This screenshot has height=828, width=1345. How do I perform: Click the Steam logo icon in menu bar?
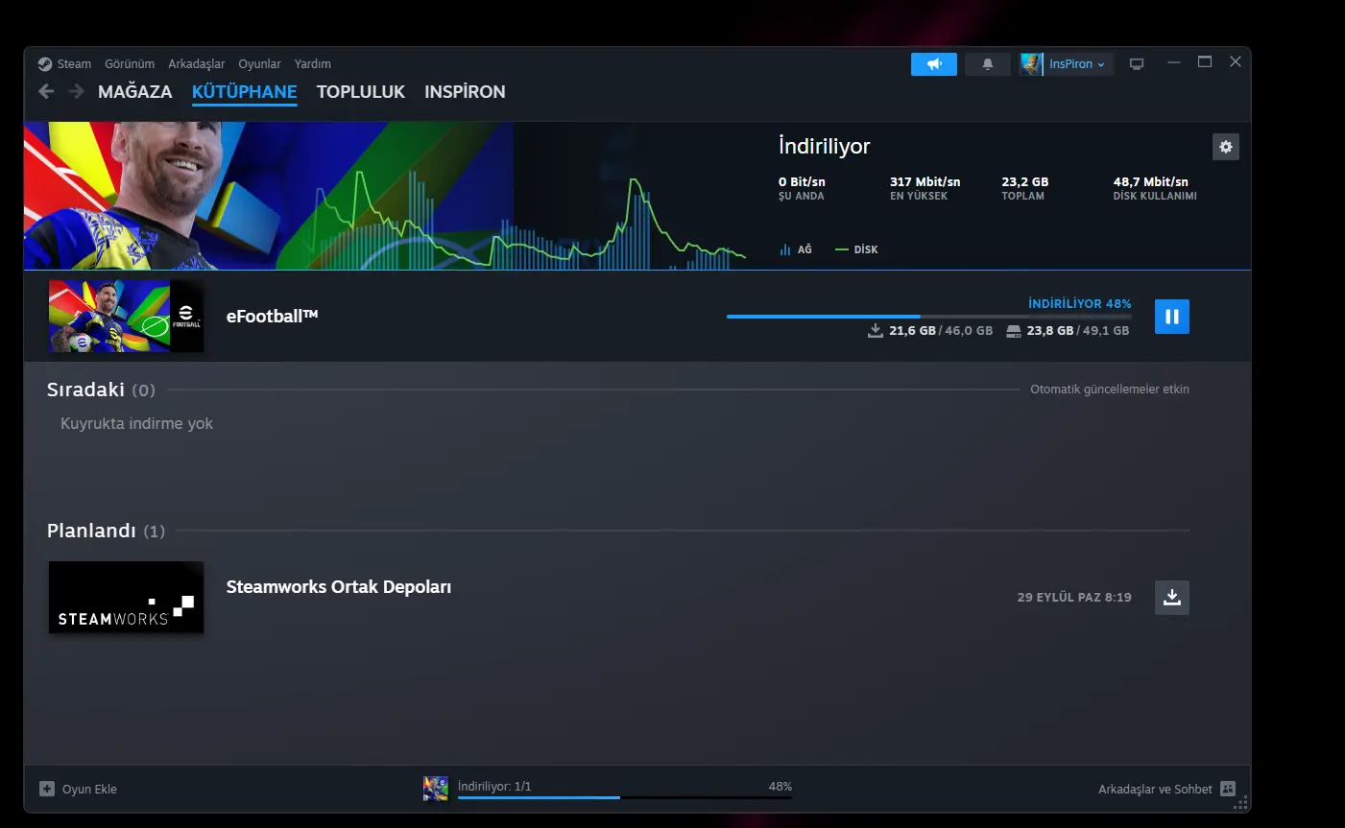pyautogui.click(x=45, y=64)
